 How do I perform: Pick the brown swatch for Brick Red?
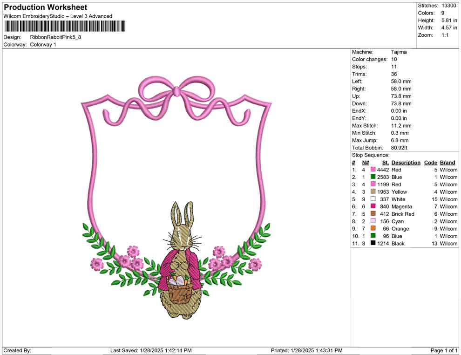(373, 213)
